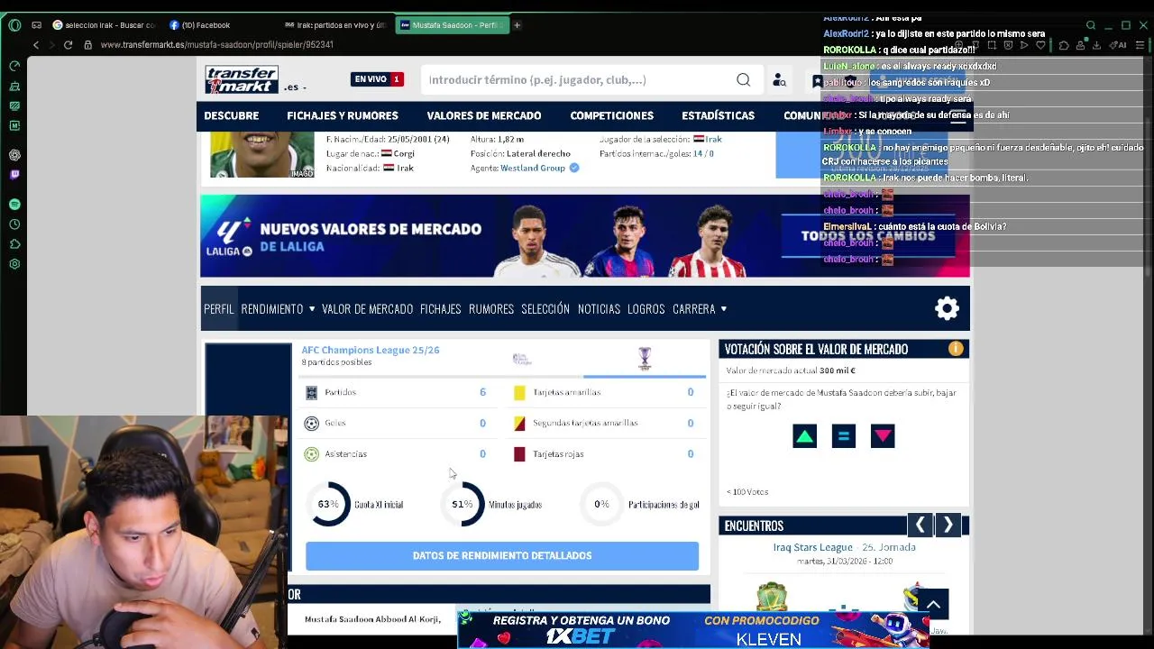Open the Noticias tab

tap(599, 309)
